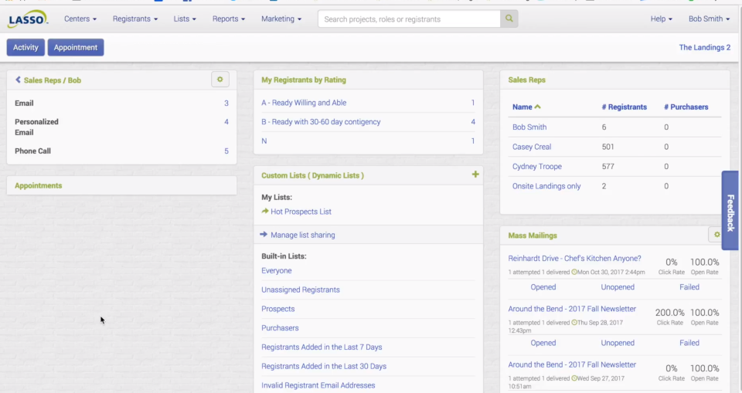The height and width of the screenshot is (393, 742).
Task: Click the arrow icon beside Hot Prospects List
Action: tap(265, 212)
